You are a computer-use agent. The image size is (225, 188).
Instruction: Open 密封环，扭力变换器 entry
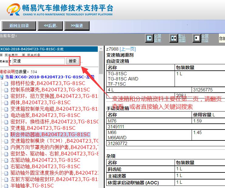click(x=54, y=96)
